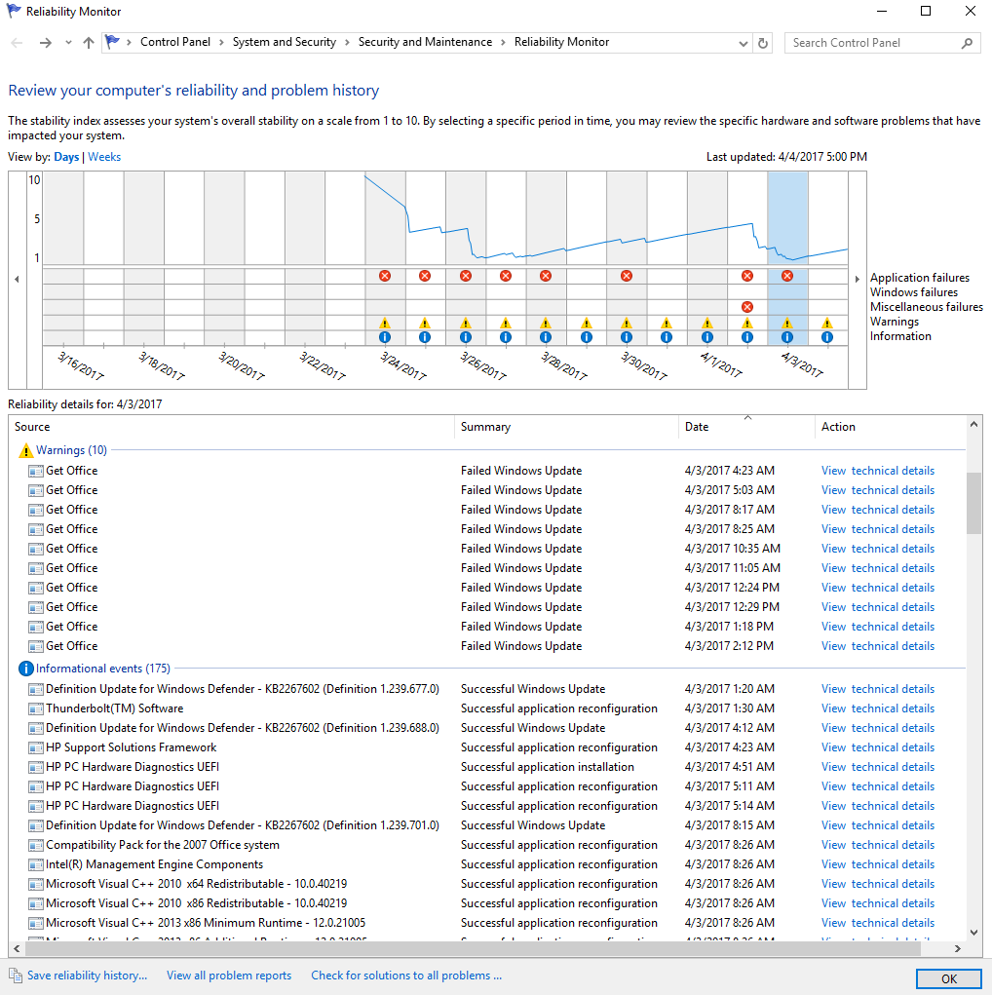Click the application failure icon for 3/24/2017

click(385, 276)
